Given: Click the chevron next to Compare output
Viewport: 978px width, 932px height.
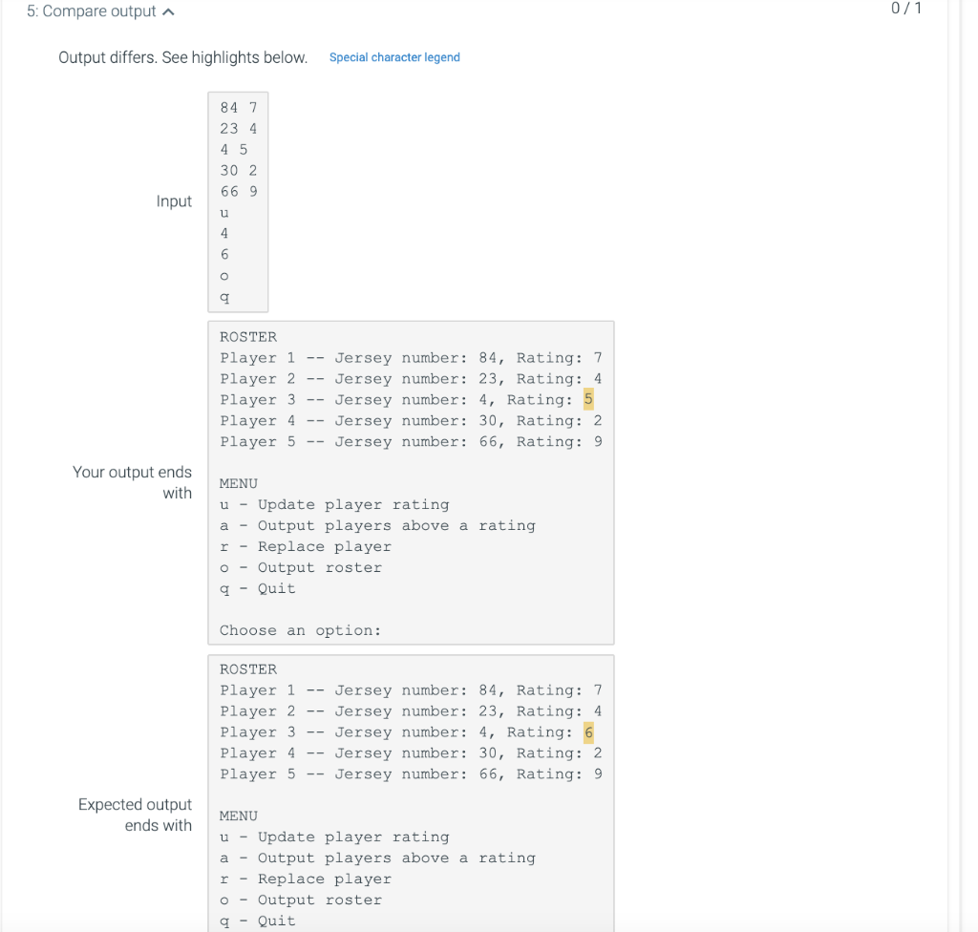Looking at the screenshot, I should coord(166,11).
